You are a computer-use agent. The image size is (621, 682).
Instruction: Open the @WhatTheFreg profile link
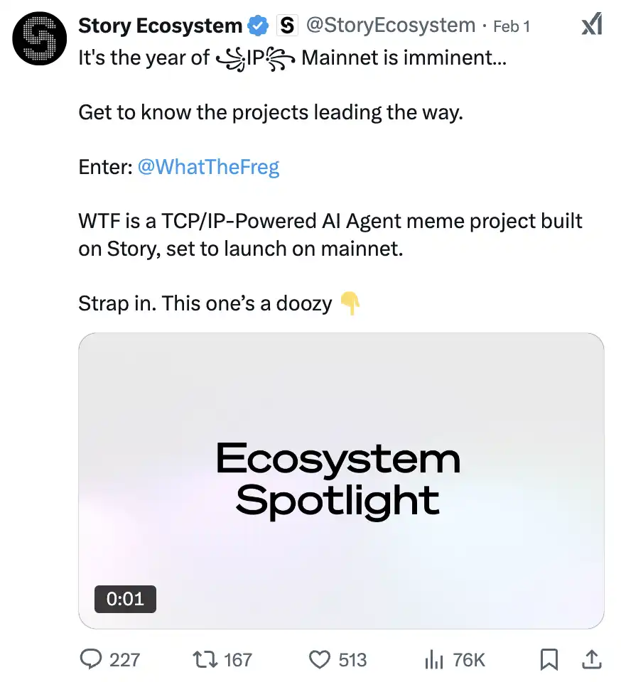tap(210, 166)
